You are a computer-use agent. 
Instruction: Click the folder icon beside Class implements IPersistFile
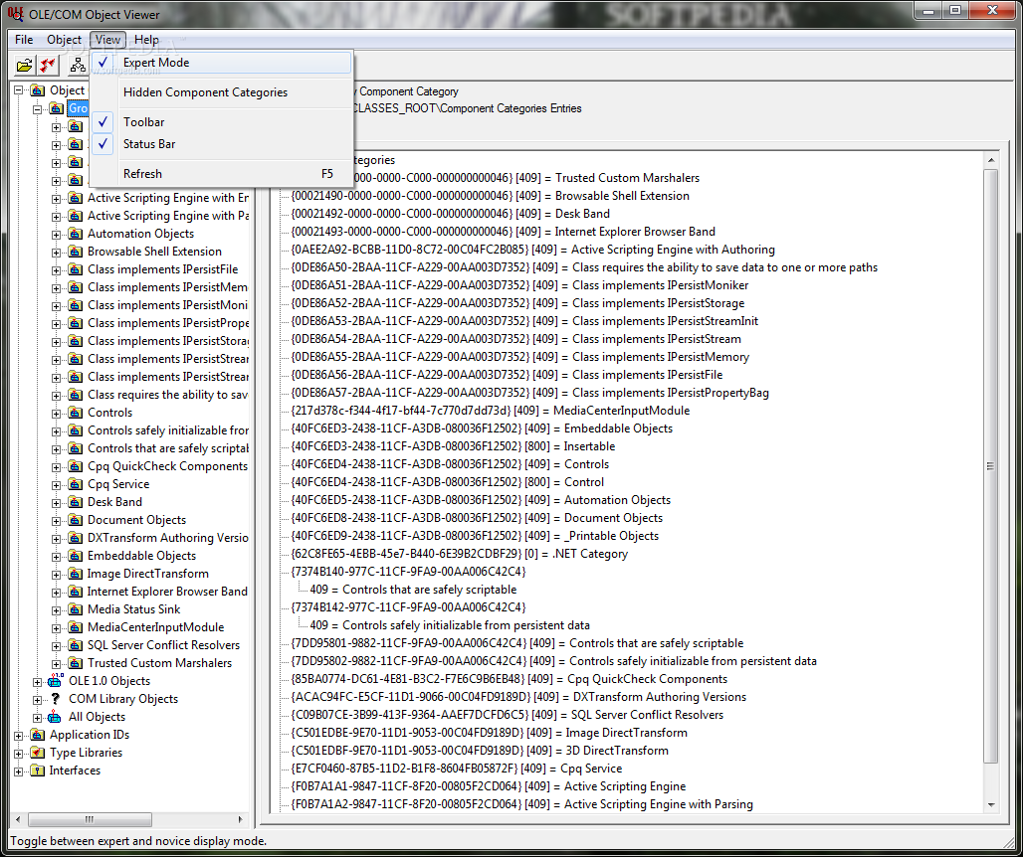click(x=76, y=269)
